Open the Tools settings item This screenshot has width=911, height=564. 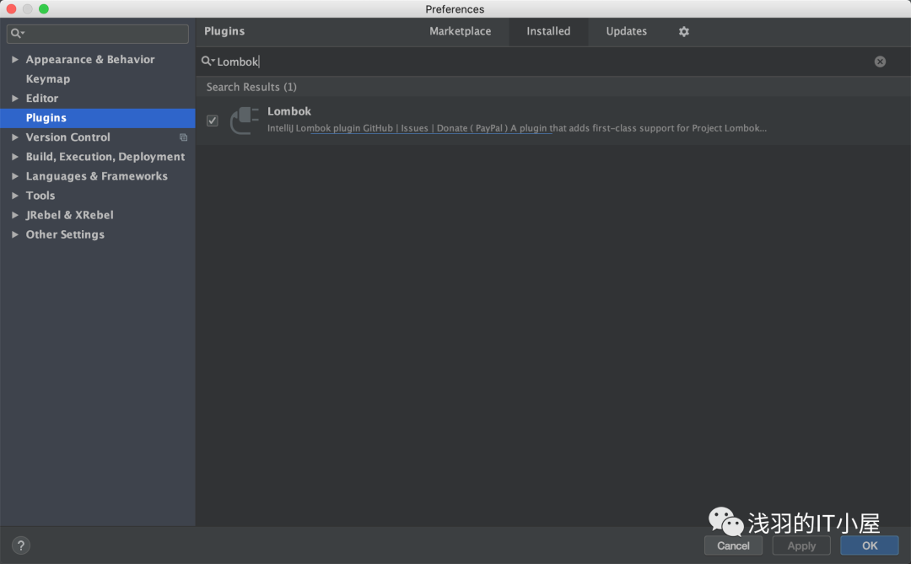click(40, 196)
